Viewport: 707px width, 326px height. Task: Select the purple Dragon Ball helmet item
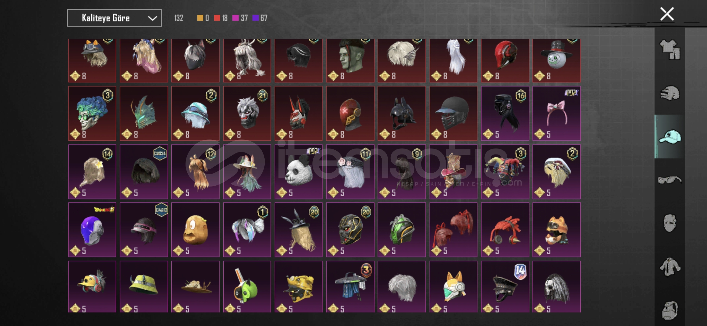(92, 230)
